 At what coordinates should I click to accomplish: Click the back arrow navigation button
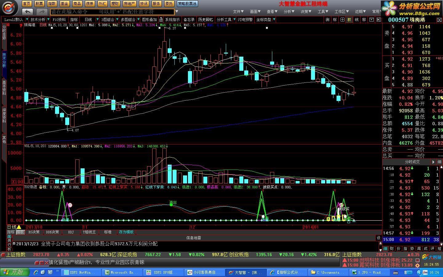coord(28,12)
